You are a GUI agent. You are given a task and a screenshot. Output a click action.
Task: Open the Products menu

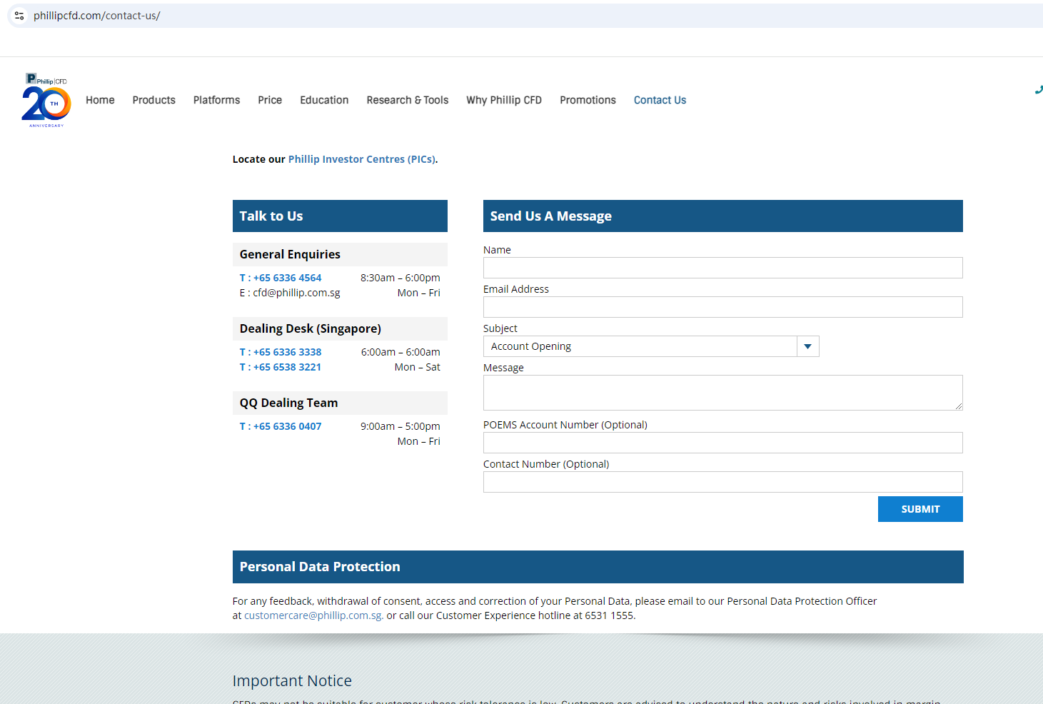click(153, 100)
